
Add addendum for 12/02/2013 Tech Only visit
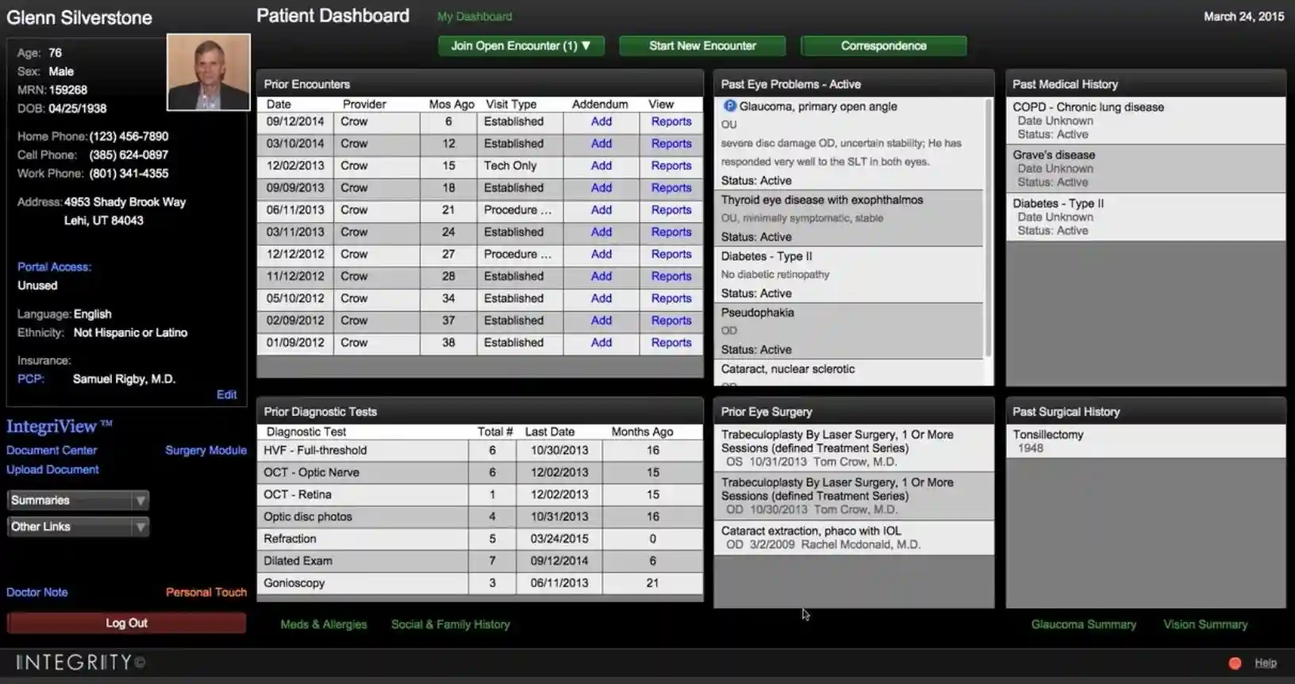601,166
